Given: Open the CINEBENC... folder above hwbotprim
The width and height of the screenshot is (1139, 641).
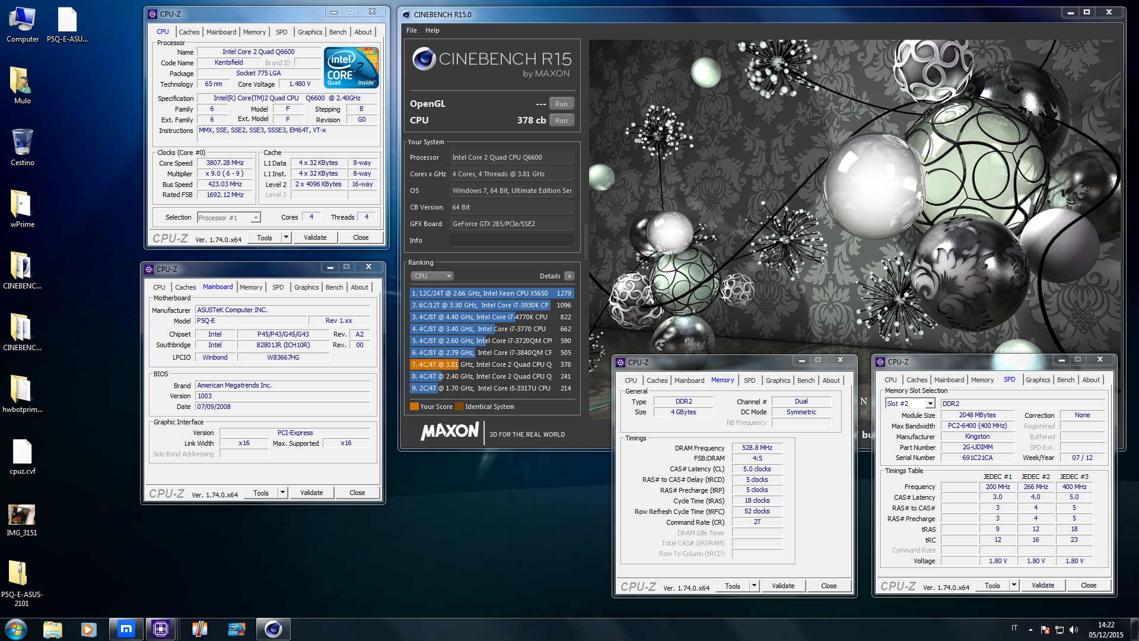Looking at the screenshot, I should (x=22, y=333).
